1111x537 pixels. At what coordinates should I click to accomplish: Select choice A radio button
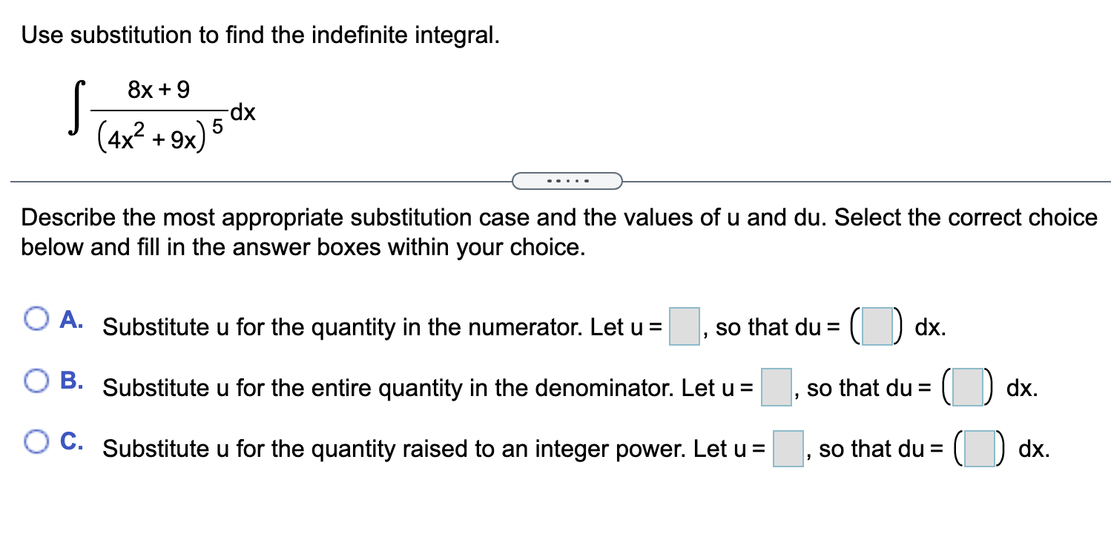(x=35, y=318)
